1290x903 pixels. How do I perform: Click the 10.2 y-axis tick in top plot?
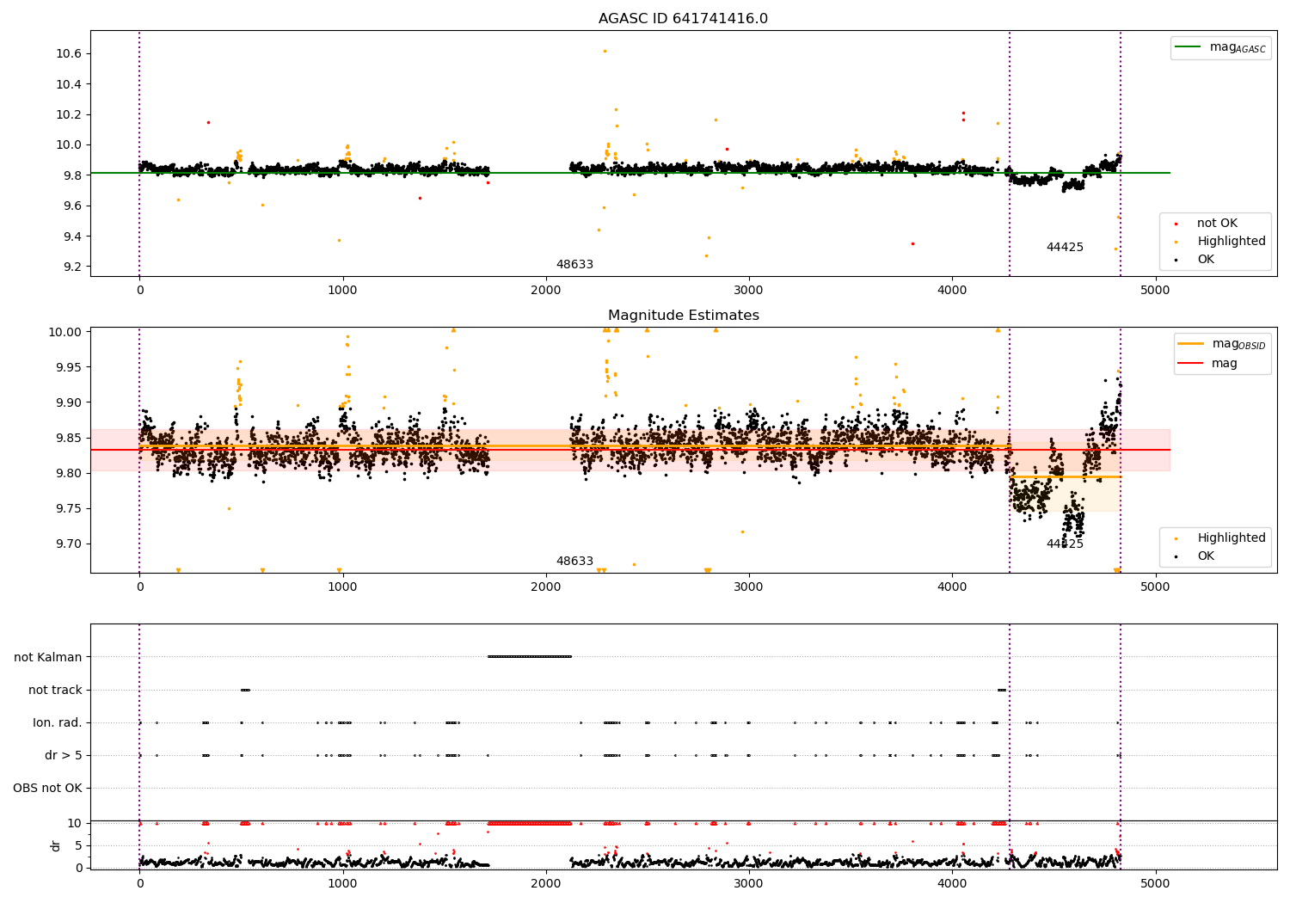point(69,115)
